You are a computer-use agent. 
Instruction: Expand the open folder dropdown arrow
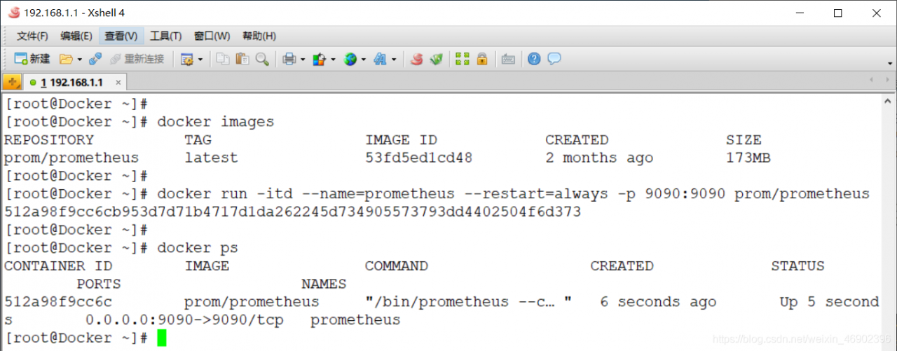click(79, 60)
